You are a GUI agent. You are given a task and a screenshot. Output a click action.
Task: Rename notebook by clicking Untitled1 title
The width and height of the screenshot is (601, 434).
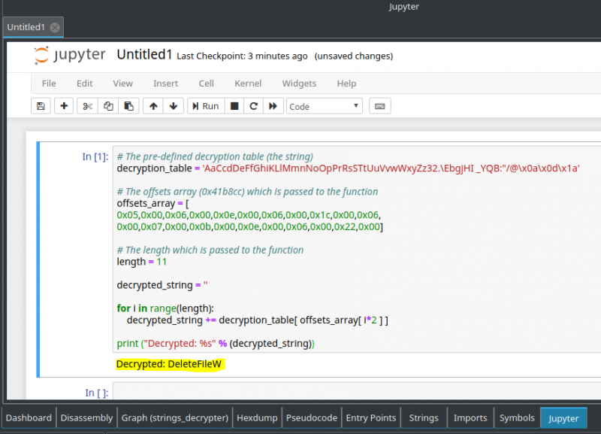click(145, 54)
